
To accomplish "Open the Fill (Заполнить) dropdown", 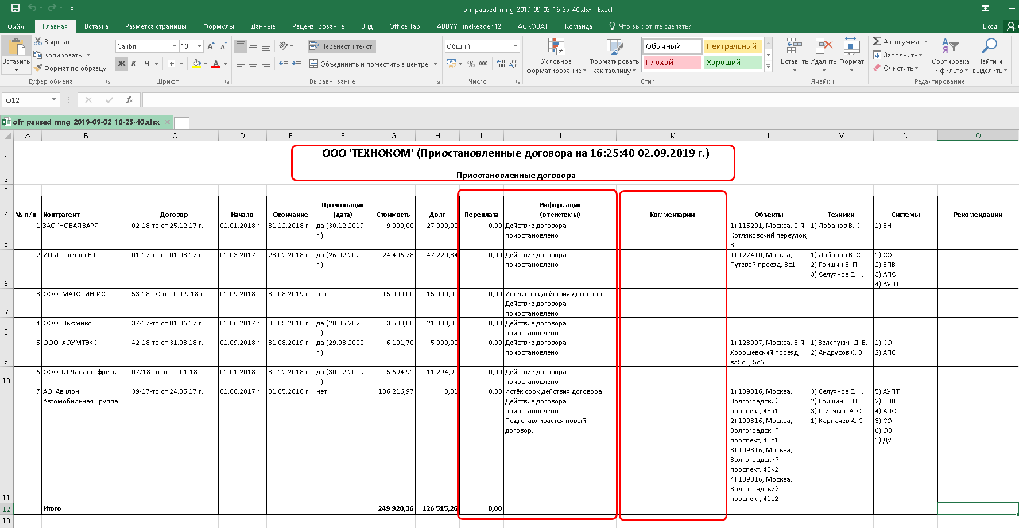I will click(x=897, y=55).
